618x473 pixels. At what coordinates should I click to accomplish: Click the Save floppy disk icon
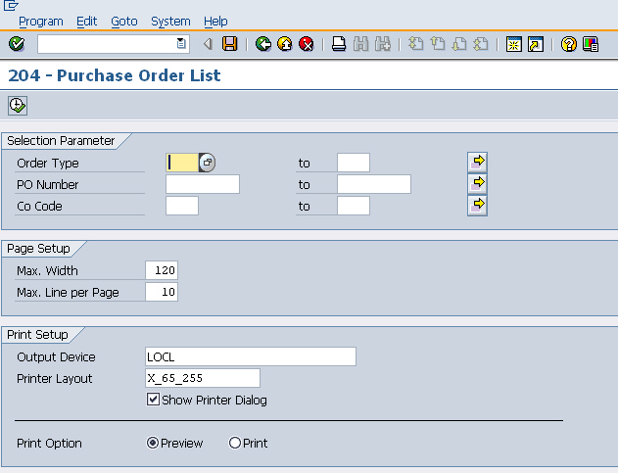pos(230,44)
